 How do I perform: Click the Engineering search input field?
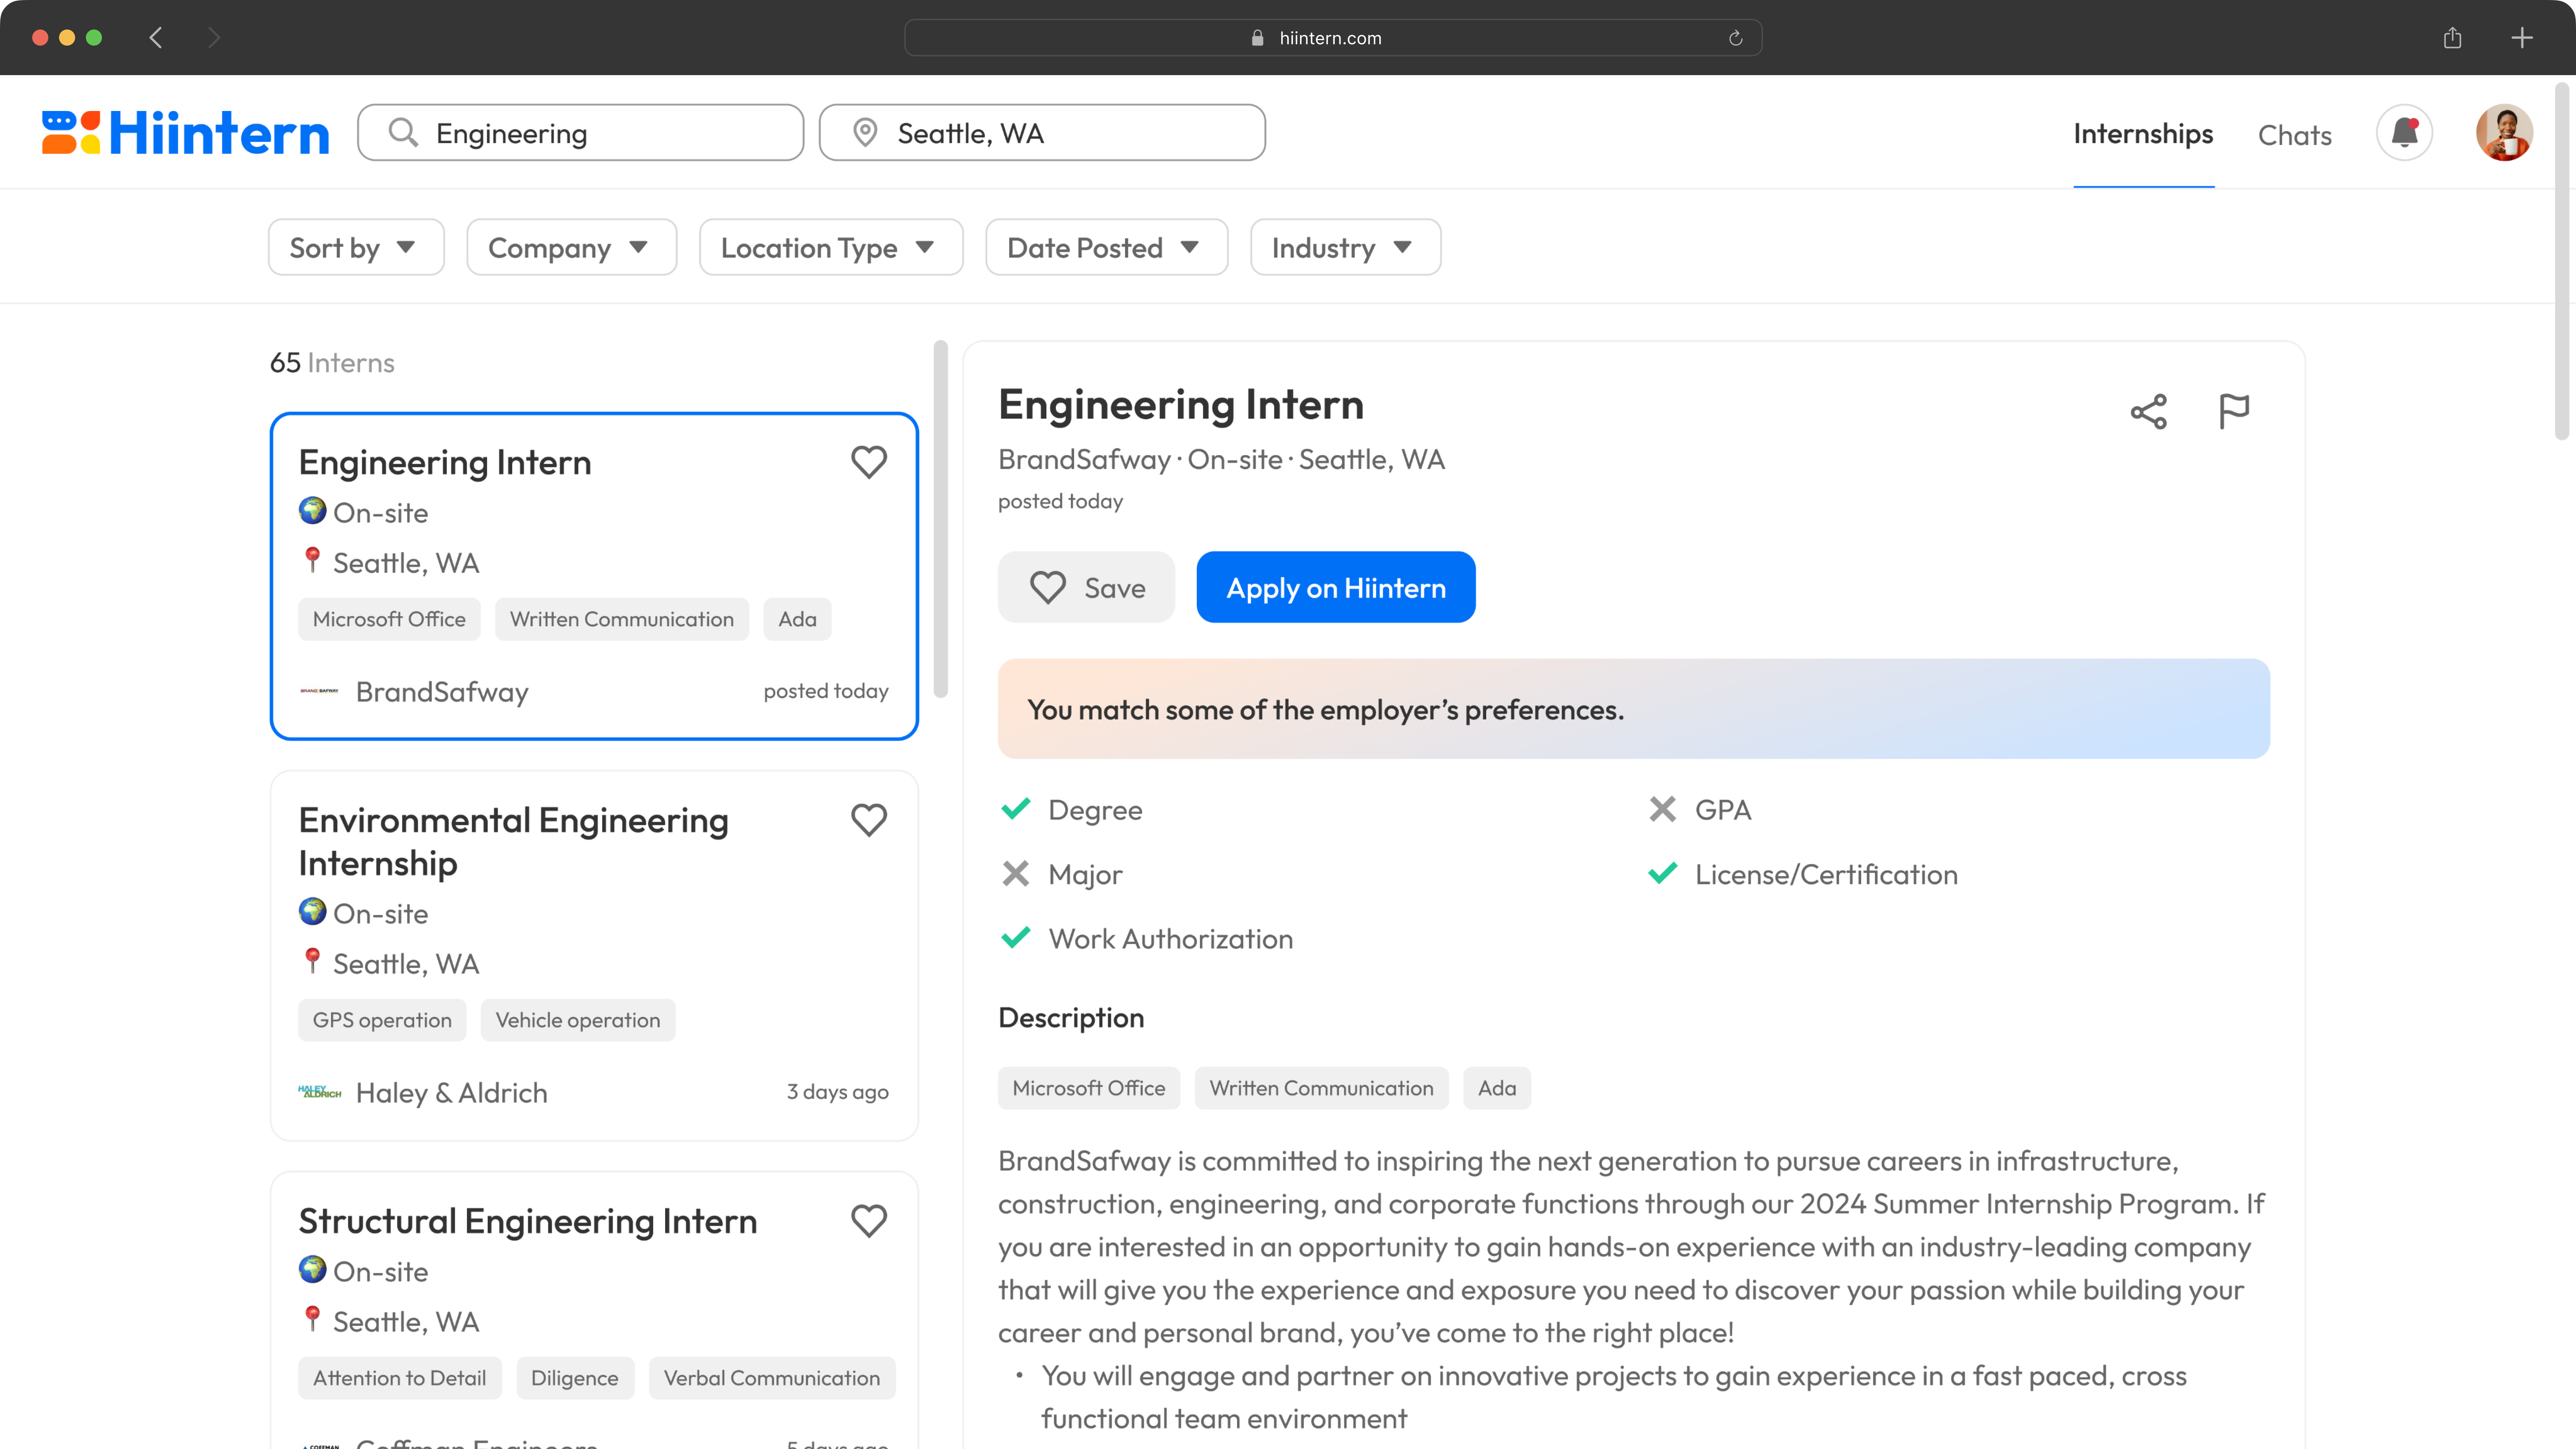(580, 133)
